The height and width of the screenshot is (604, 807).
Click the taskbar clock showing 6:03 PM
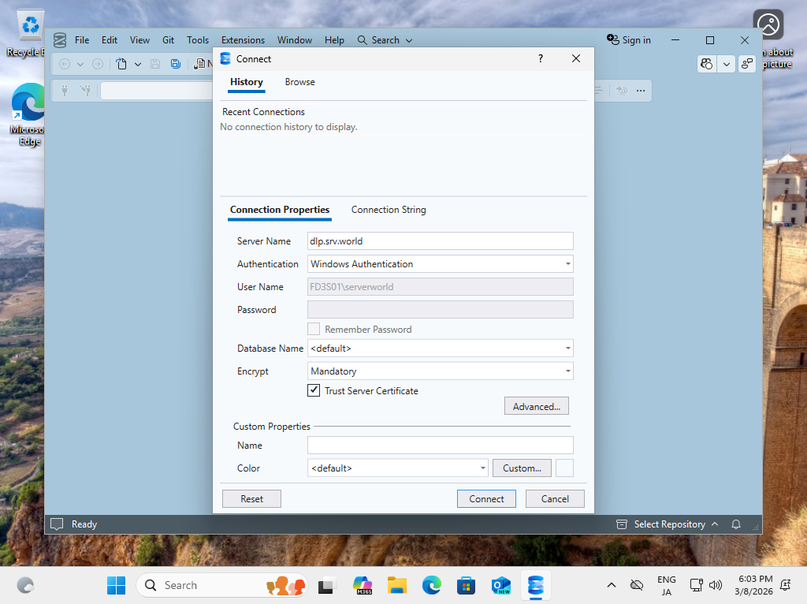[x=754, y=585]
